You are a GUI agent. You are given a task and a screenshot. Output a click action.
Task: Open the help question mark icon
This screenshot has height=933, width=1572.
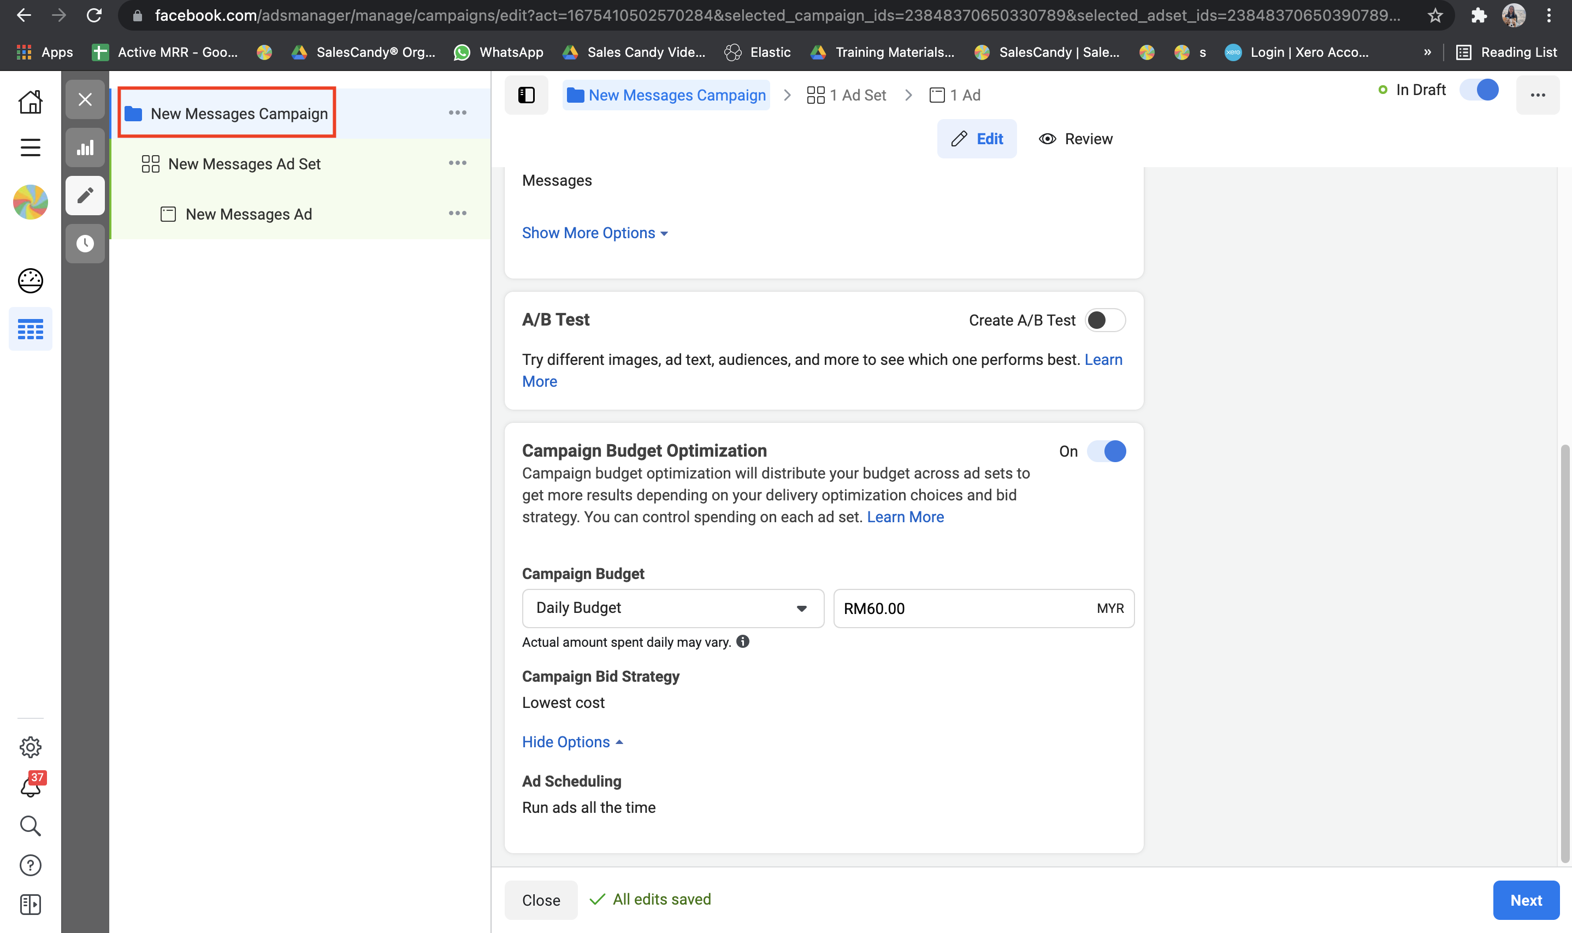30,865
